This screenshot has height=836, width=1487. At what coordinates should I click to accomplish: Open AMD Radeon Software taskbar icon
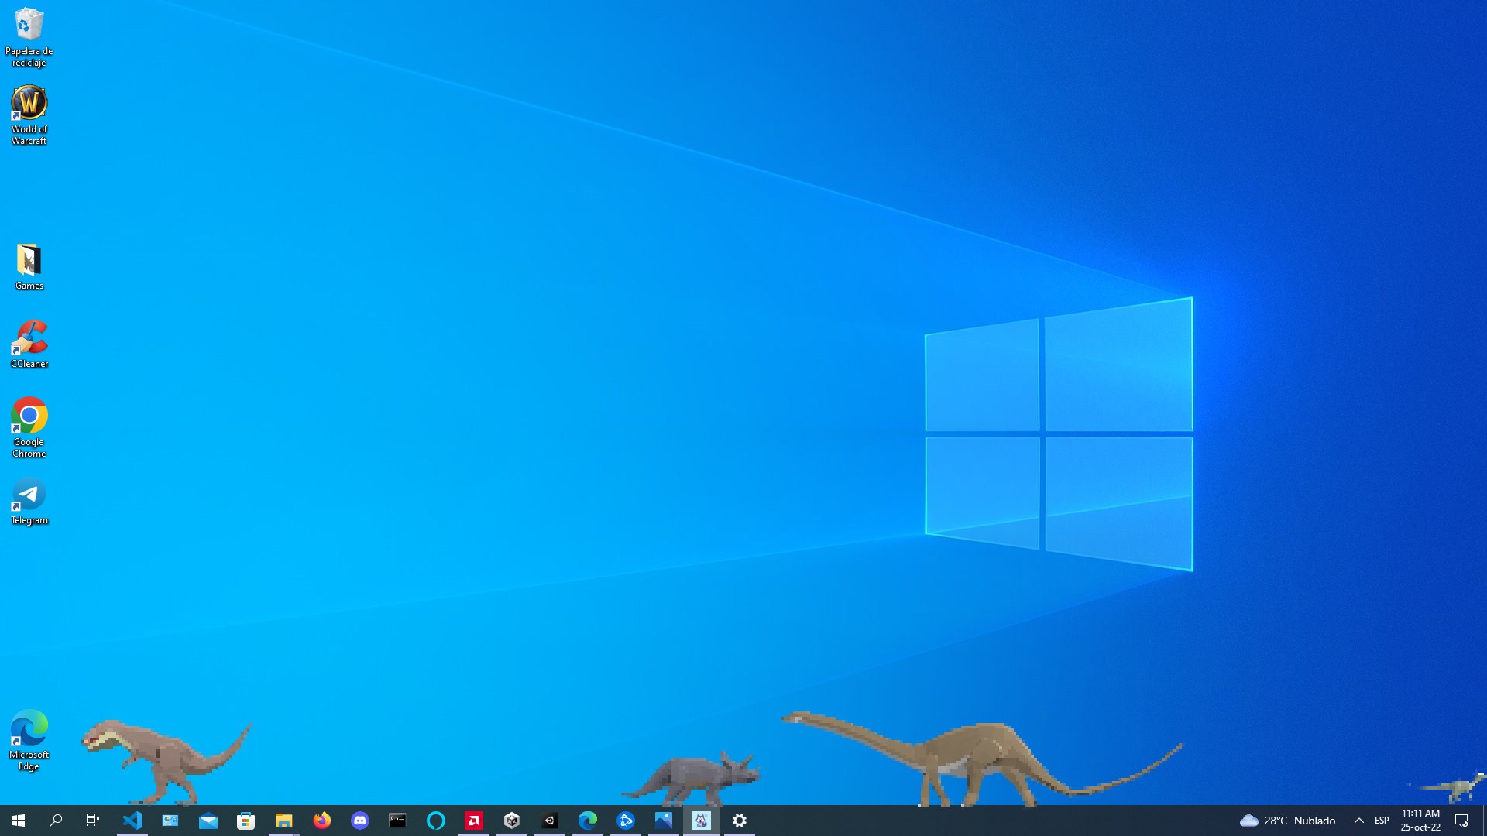click(473, 821)
